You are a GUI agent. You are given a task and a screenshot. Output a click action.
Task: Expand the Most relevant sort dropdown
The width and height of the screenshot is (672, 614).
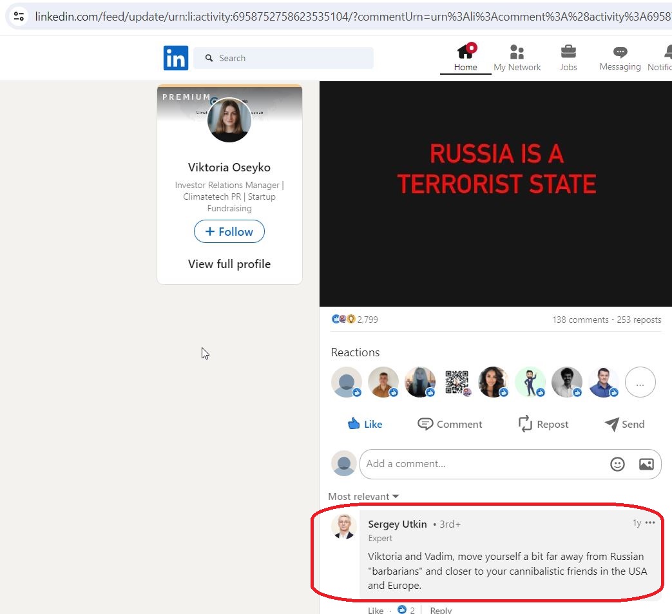pyautogui.click(x=363, y=496)
